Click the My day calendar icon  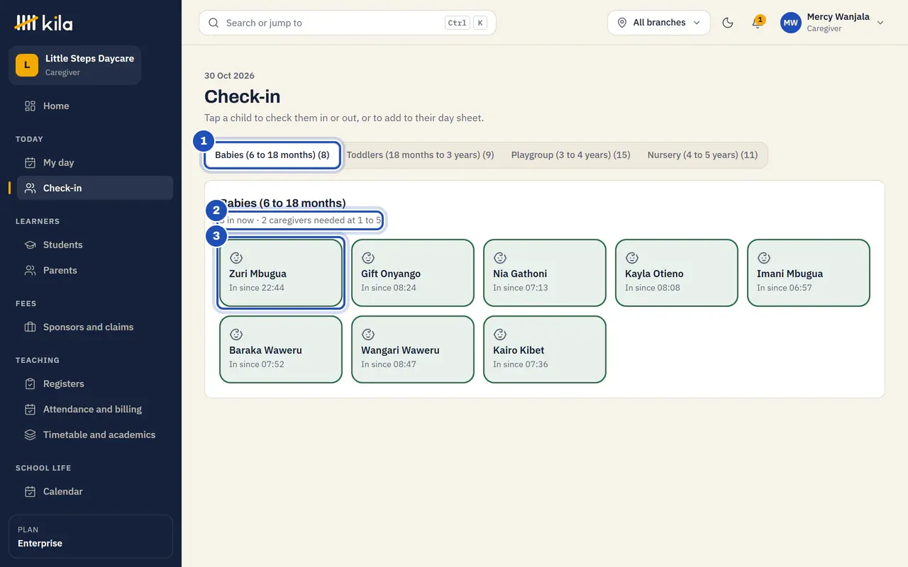pos(30,162)
